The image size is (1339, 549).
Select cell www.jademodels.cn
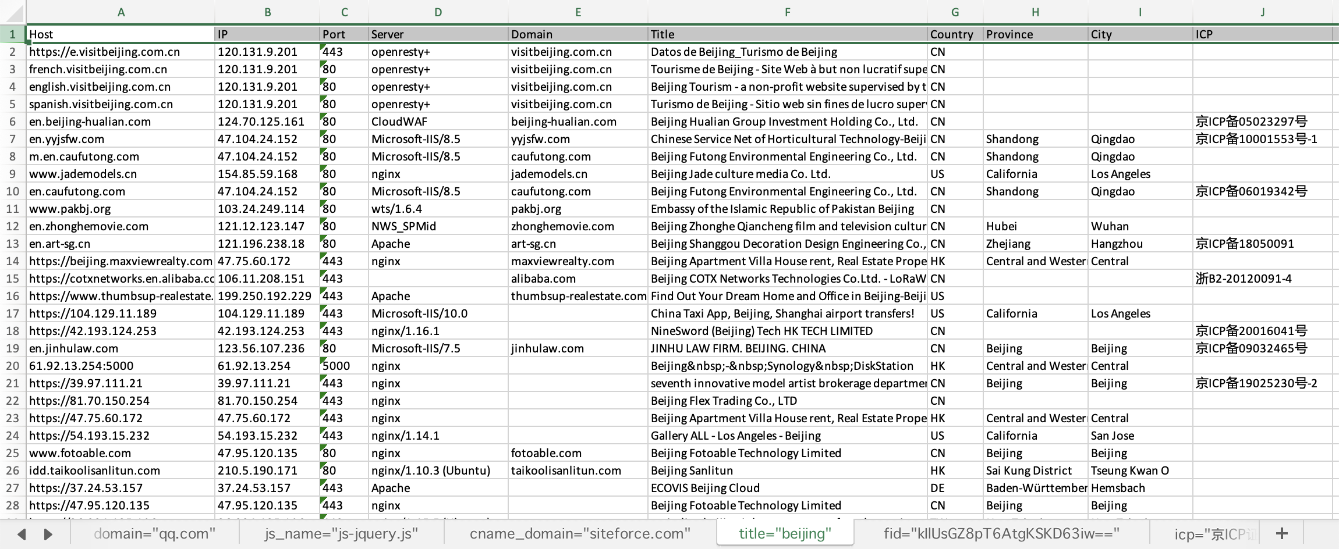pos(121,174)
